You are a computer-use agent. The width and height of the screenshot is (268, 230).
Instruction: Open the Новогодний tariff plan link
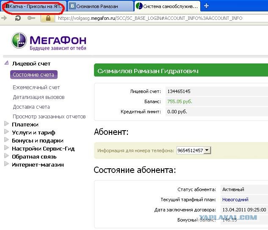pos(235,200)
